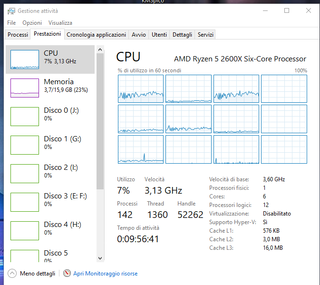Click the sidebar scrollbar thumb

tap(100, 121)
